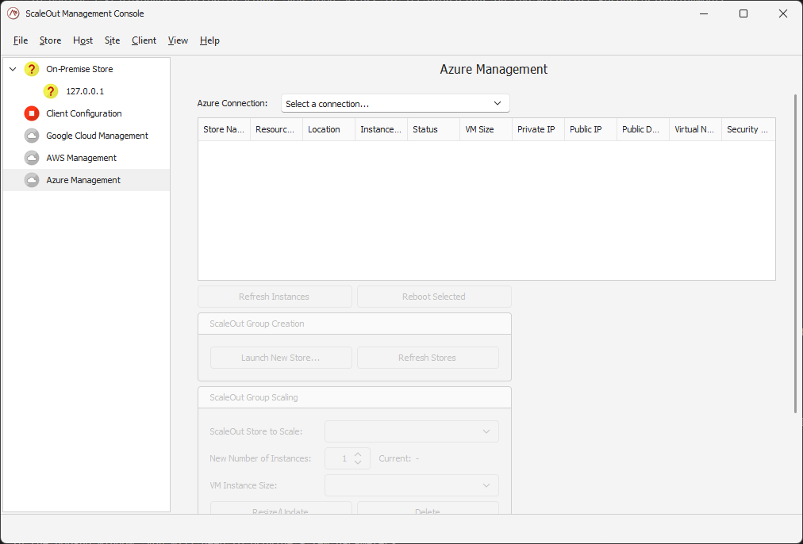Image resolution: width=803 pixels, height=544 pixels.
Task: Click the Resize/Update button
Action: pyautogui.click(x=281, y=508)
